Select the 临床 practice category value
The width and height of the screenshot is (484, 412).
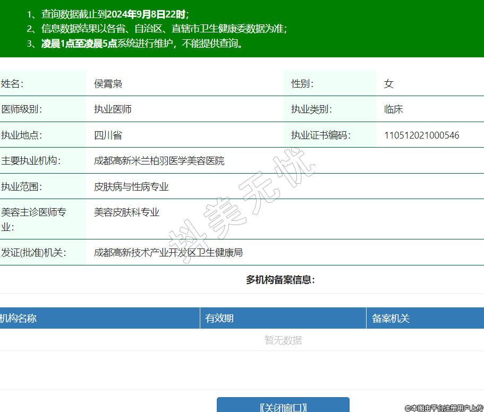[393, 109]
